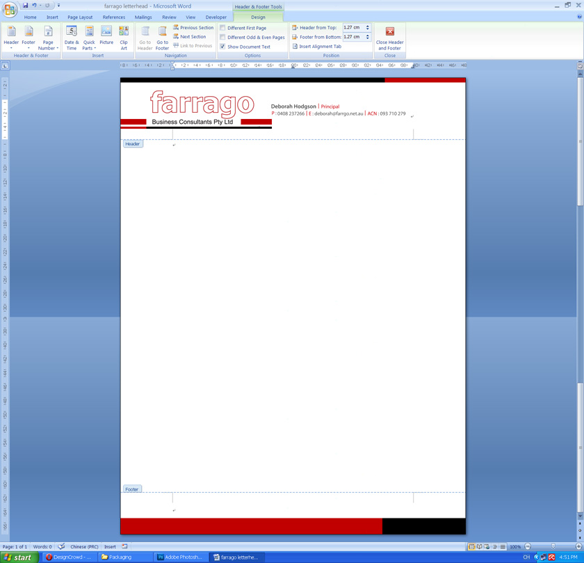Toggle Insert/Overtype mode in status bar
This screenshot has height=563, width=584.
point(110,546)
